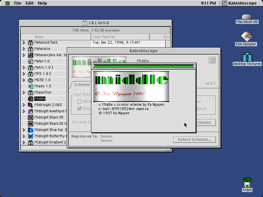Select the Desktop Textures folder icon
The width and height of the screenshot is (263, 197).
pyautogui.click(x=247, y=57)
